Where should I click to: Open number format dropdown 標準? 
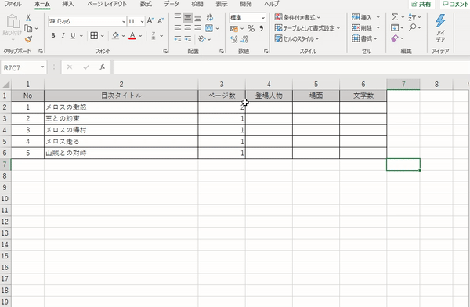point(263,18)
